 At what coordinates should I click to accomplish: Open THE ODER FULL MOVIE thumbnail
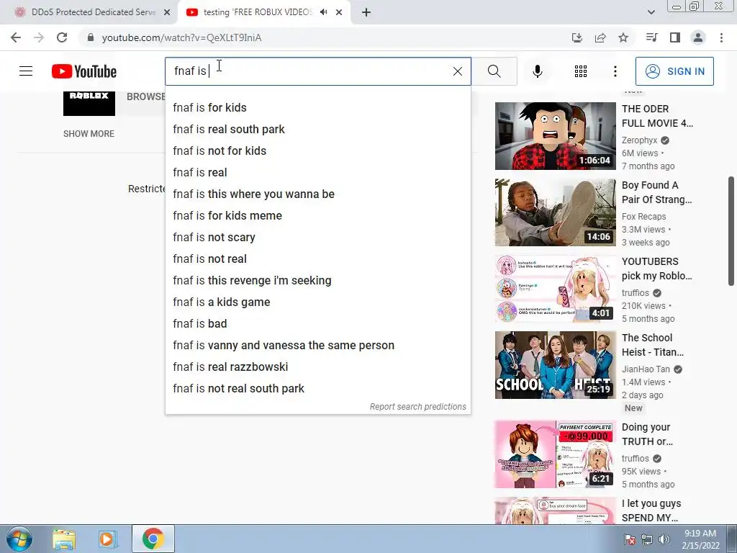tap(555, 136)
